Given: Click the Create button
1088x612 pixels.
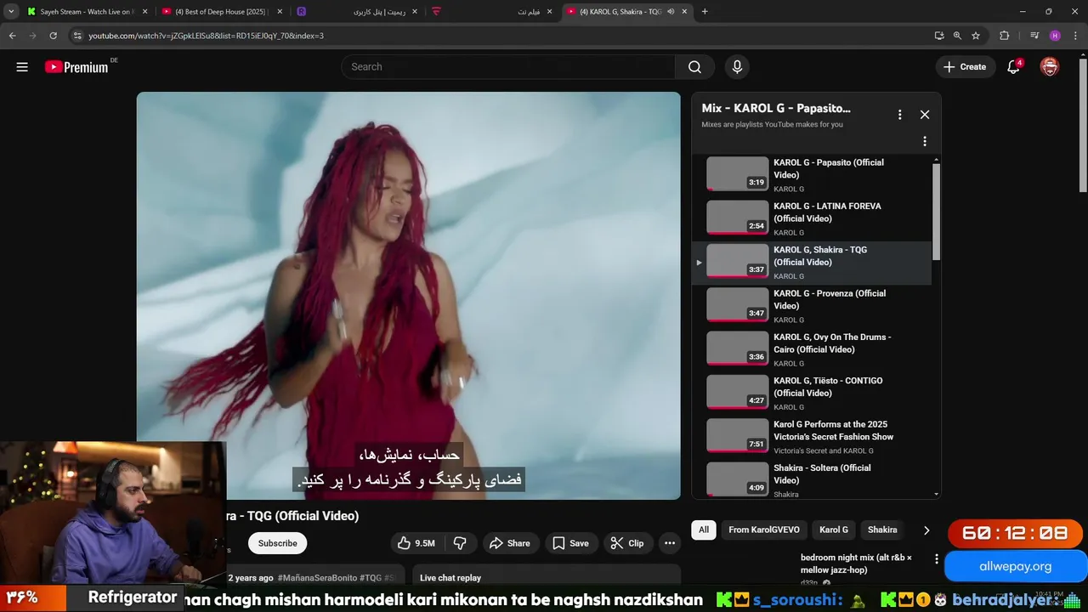Looking at the screenshot, I should [965, 67].
